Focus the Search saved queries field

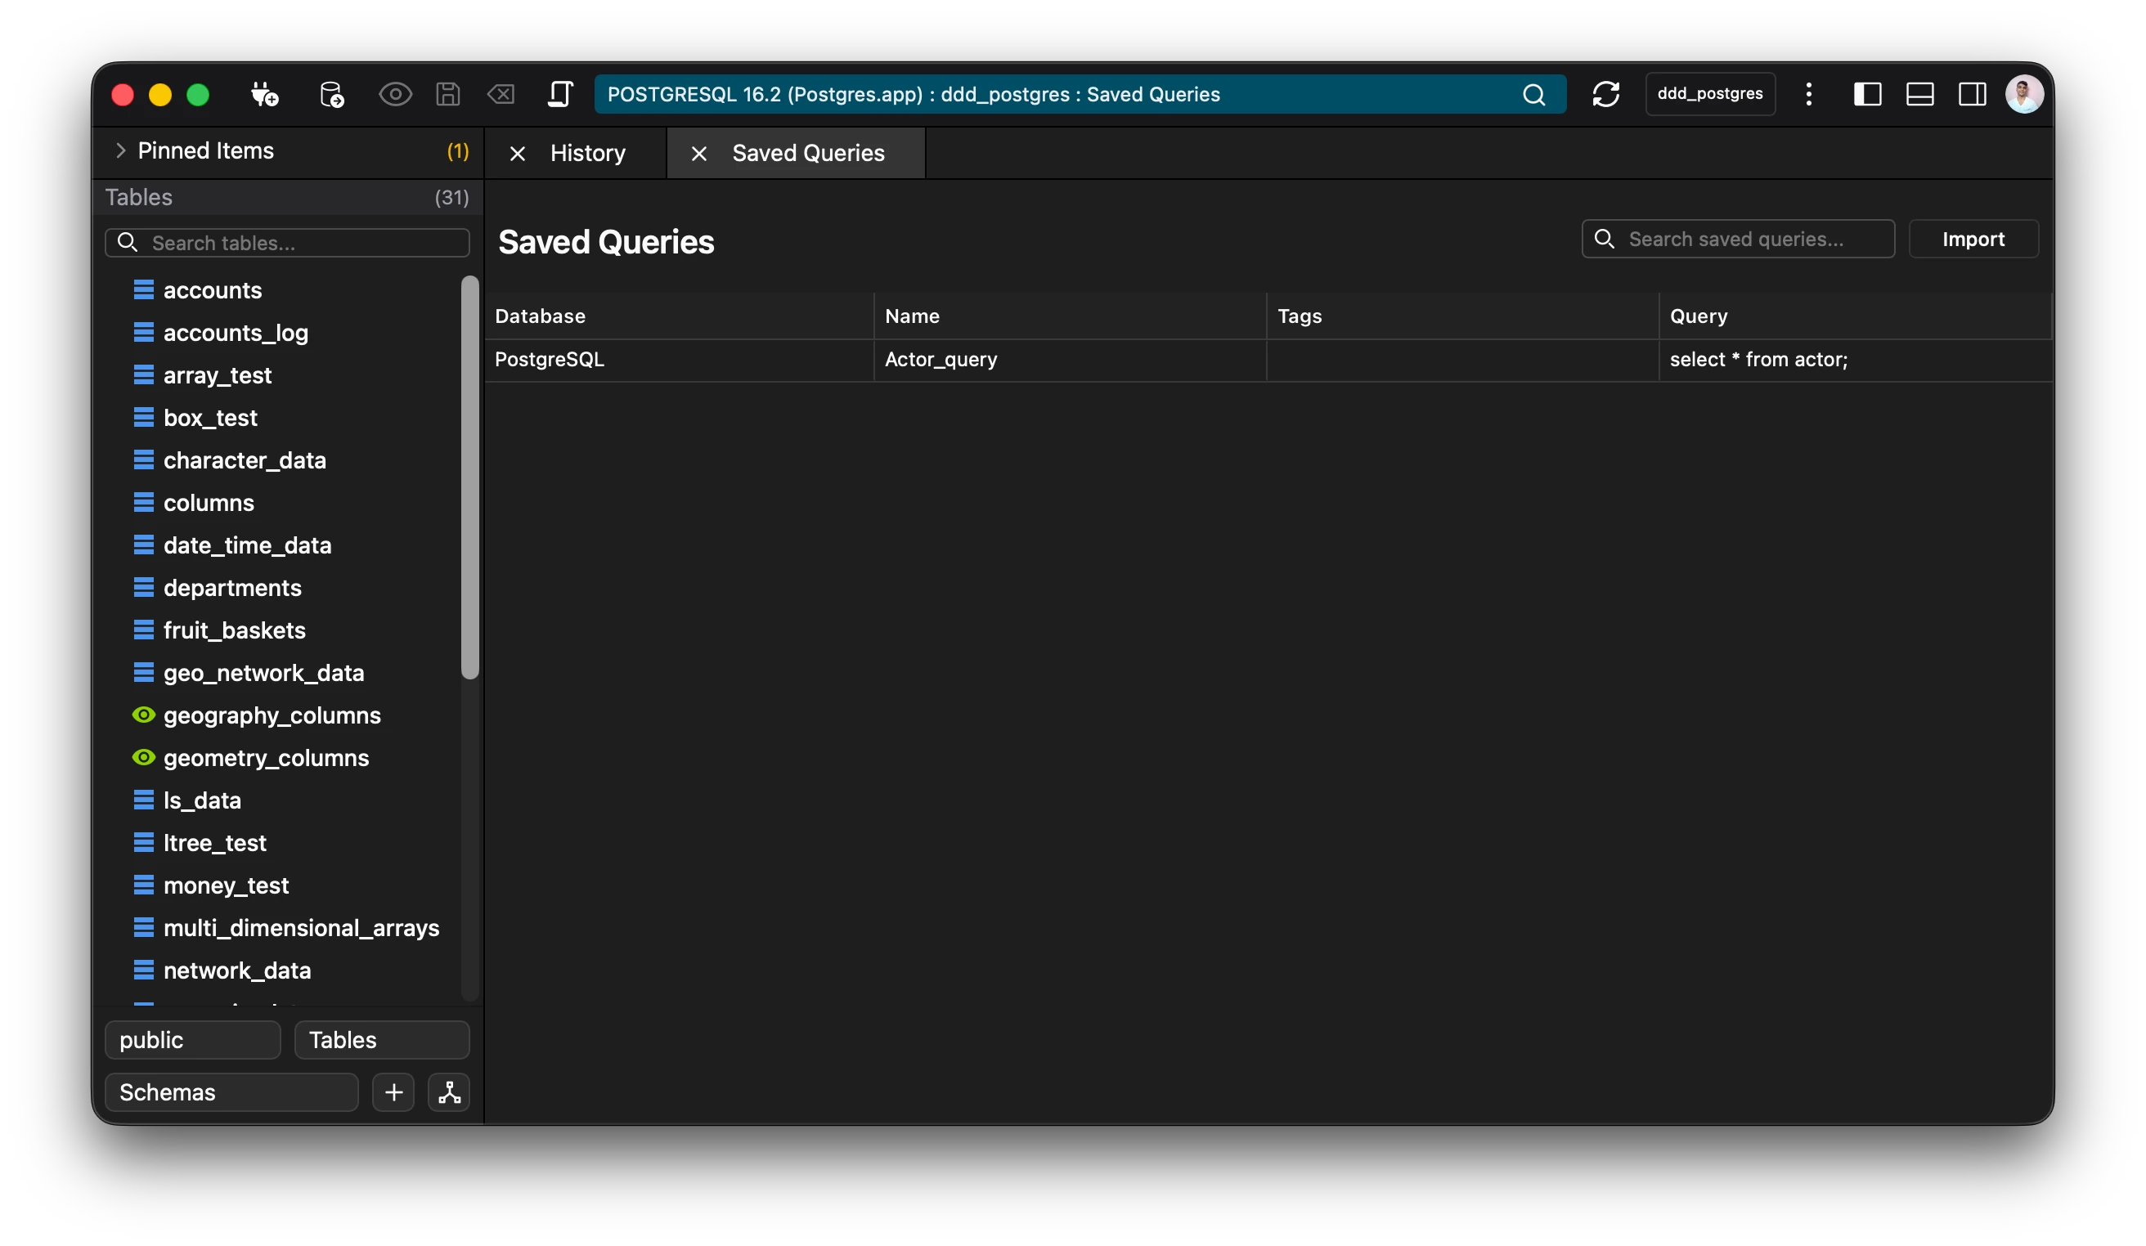(1737, 240)
